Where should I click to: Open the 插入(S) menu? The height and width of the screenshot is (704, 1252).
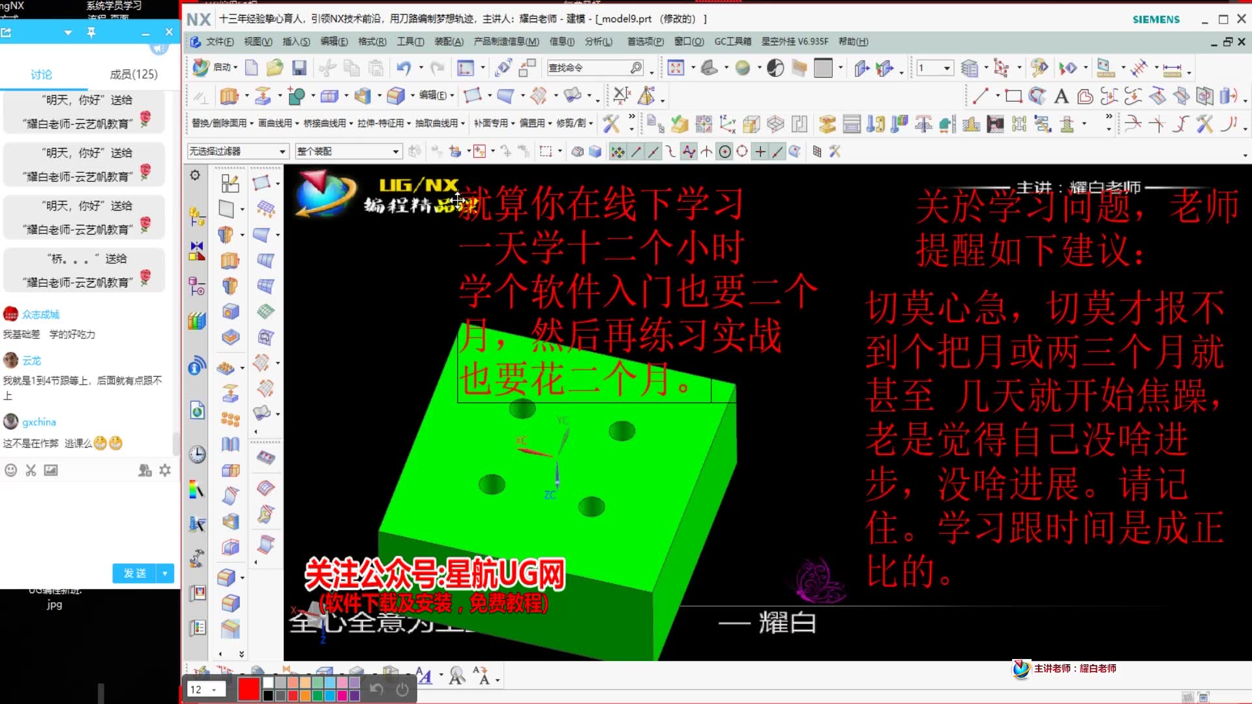296,42
